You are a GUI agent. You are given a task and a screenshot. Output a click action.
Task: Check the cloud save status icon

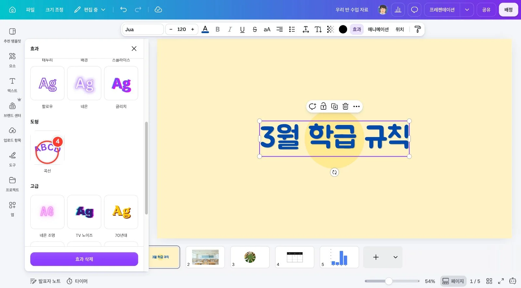click(x=158, y=9)
